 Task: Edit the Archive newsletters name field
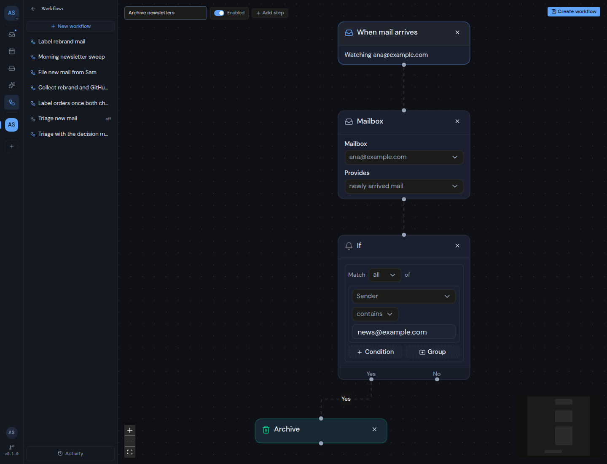(x=166, y=13)
